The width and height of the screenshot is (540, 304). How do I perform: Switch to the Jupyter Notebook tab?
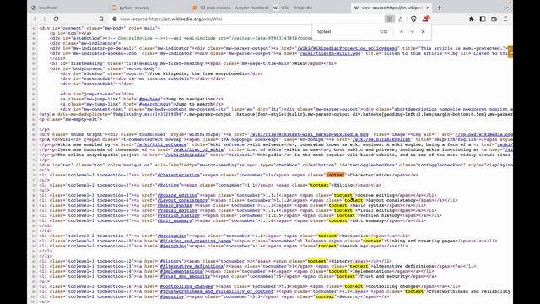(x=230, y=8)
